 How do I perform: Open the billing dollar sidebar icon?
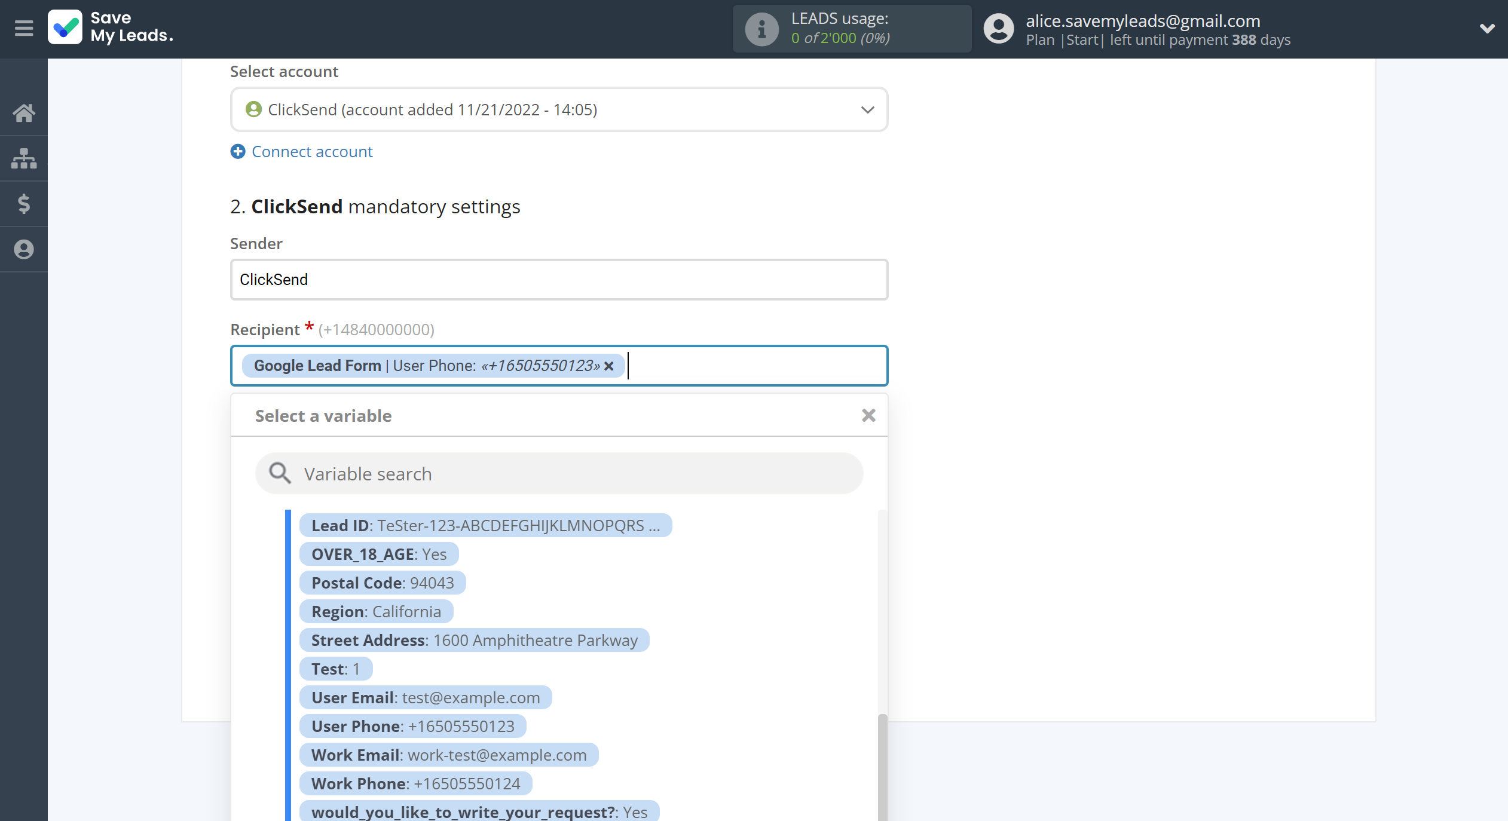(24, 204)
